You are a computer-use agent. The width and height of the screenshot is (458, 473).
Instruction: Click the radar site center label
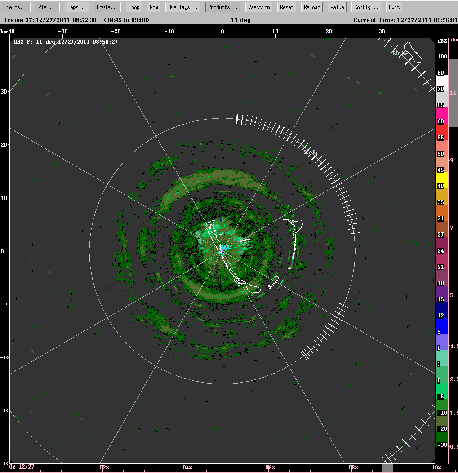pos(225,247)
